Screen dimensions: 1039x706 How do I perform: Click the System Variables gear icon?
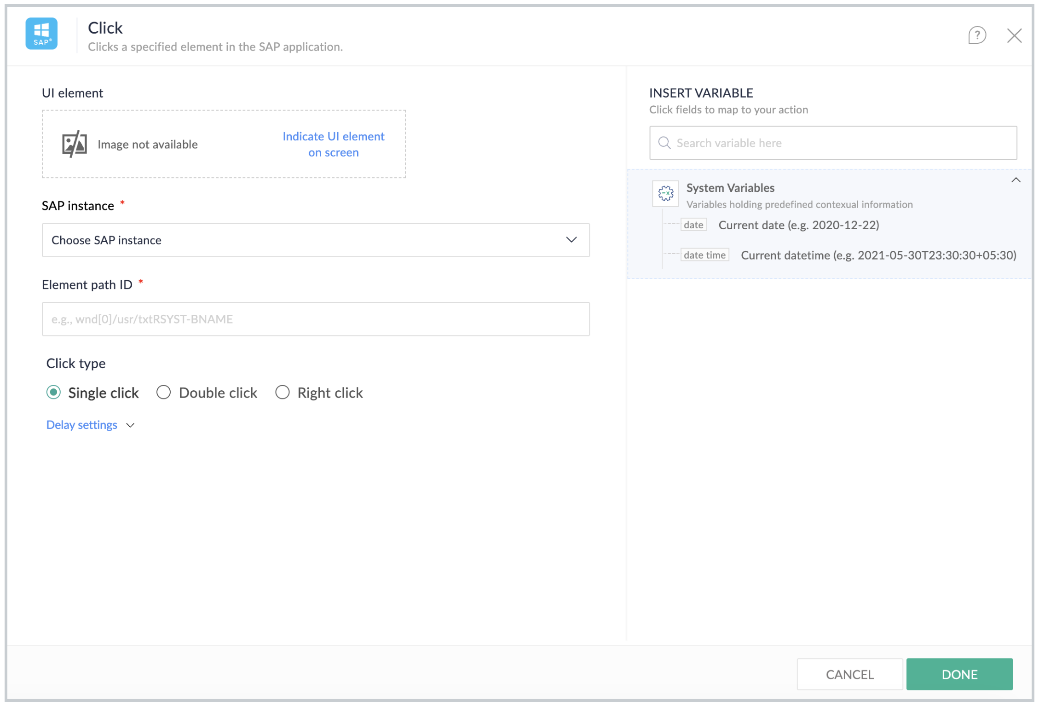(665, 193)
